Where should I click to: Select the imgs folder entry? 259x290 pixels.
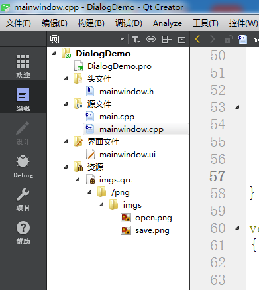click(x=132, y=205)
